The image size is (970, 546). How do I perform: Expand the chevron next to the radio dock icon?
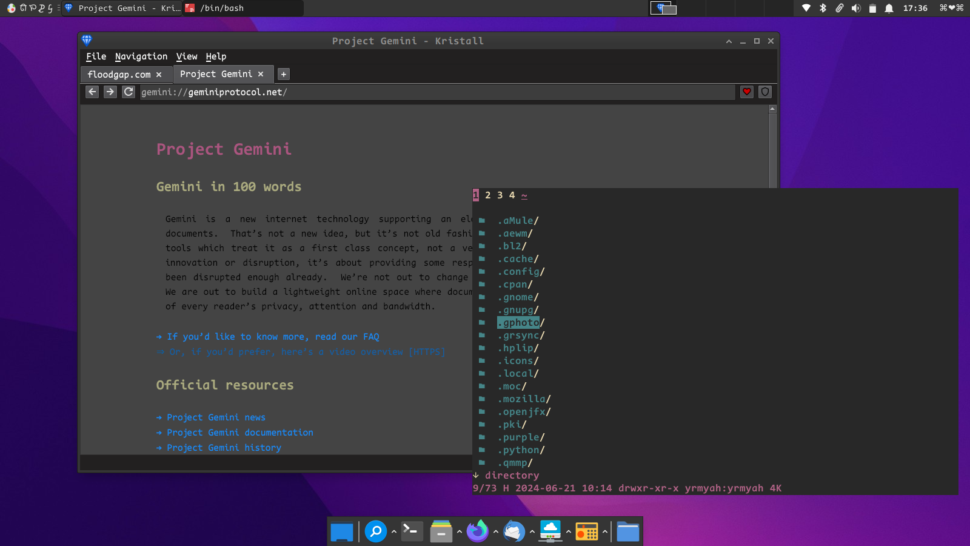(604, 531)
